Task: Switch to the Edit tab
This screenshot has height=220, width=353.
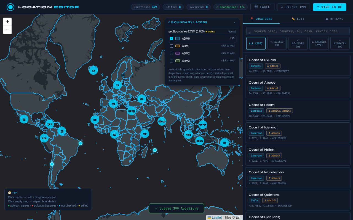Action: pyautogui.click(x=298, y=19)
